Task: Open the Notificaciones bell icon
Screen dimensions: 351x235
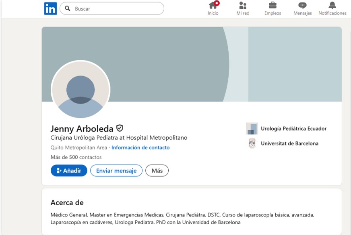Action: [x=332, y=6]
